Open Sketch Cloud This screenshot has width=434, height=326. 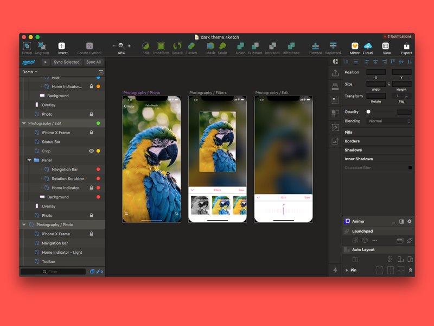click(368, 46)
